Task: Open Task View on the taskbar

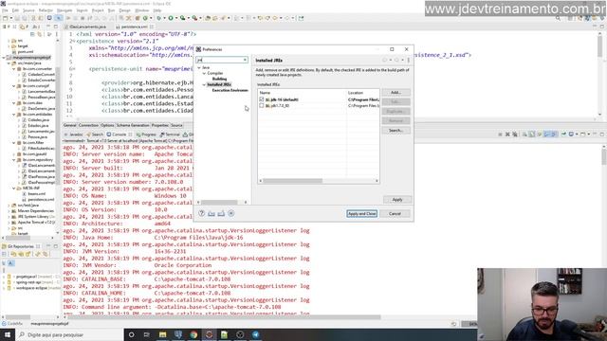Action: click(147, 334)
